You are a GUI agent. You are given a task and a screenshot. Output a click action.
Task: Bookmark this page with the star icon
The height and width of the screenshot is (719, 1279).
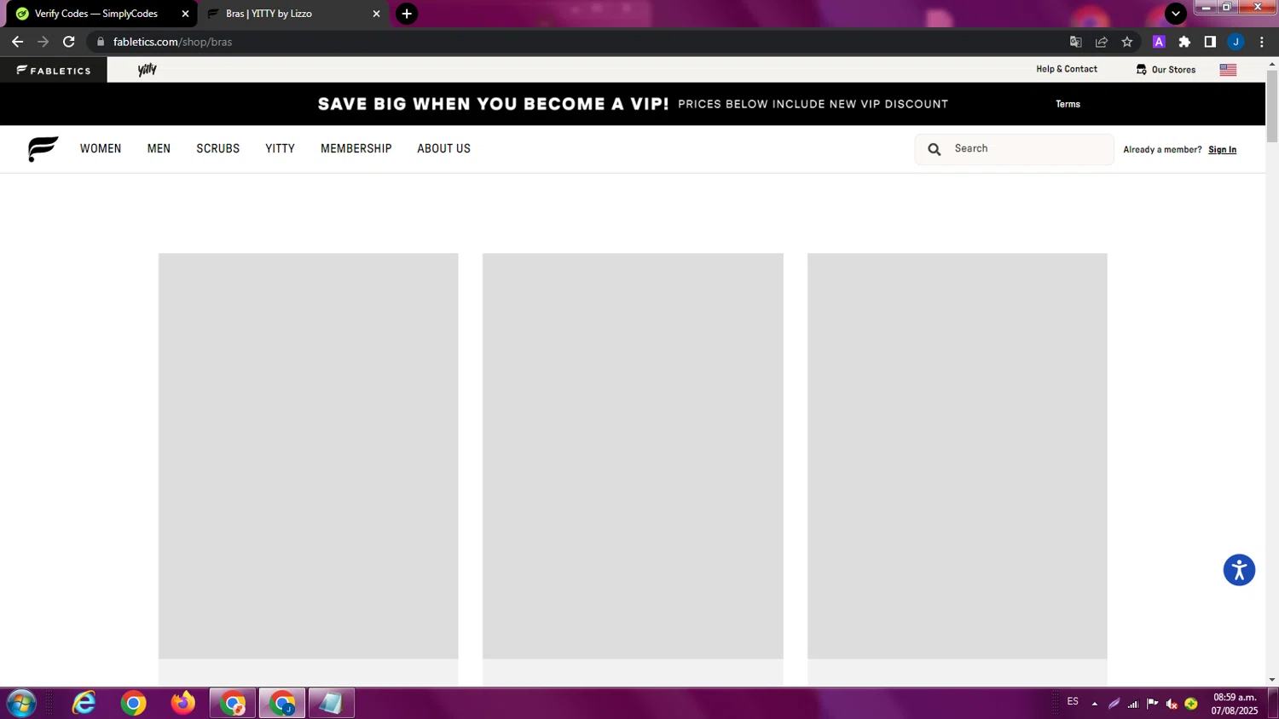1127,42
